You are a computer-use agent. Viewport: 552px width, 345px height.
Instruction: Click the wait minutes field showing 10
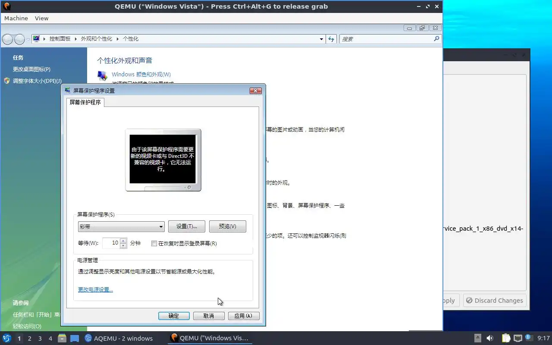tap(111, 243)
